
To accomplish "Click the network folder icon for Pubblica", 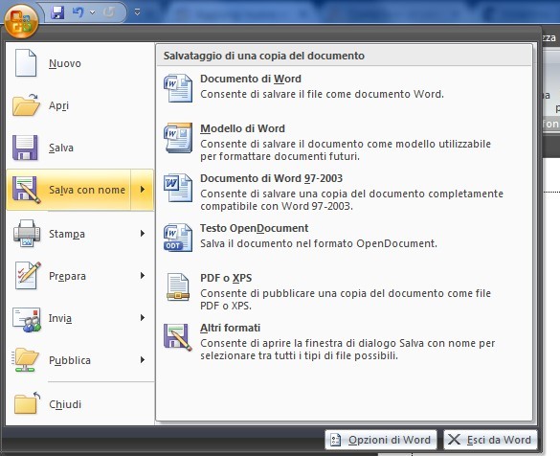I will coord(25,359).
